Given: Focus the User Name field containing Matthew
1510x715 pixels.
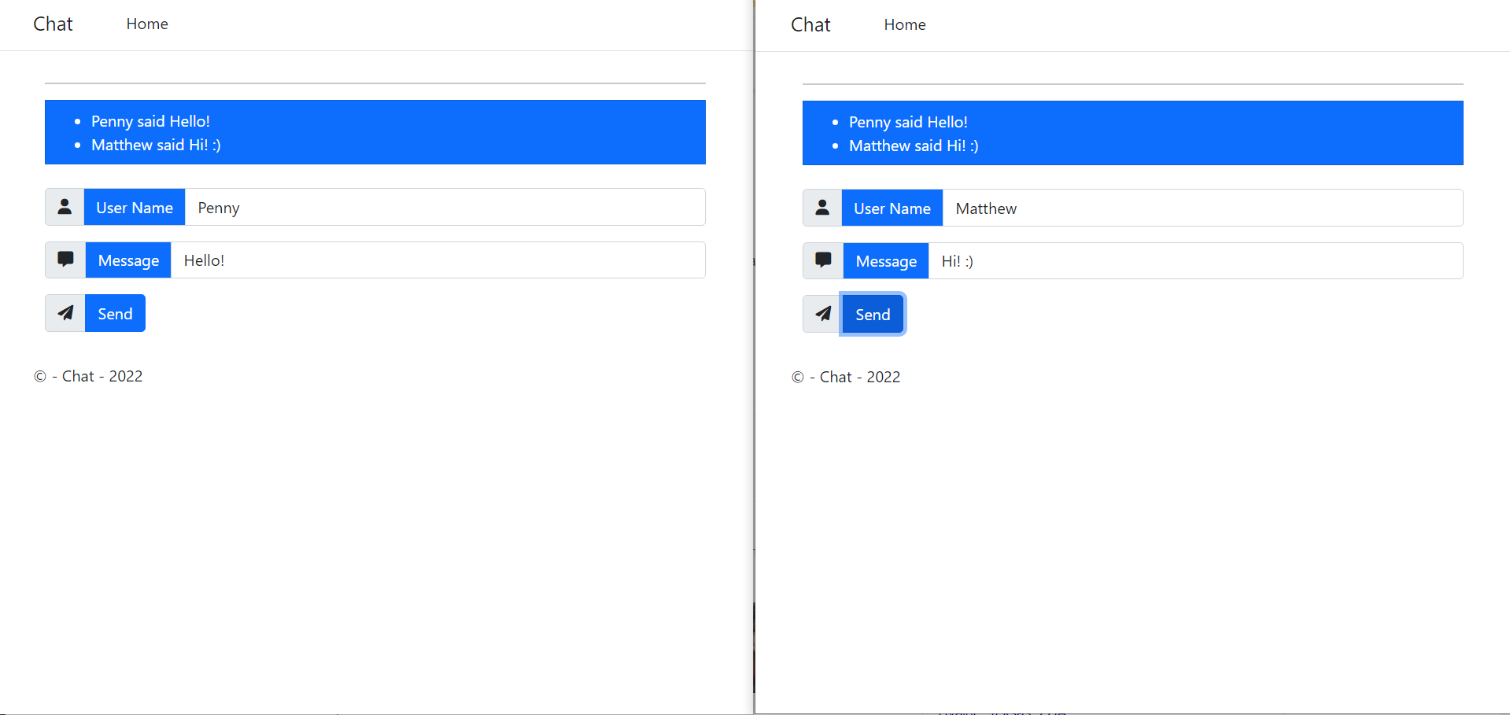Looking at the screenshot, I should tap(1202, 208).
